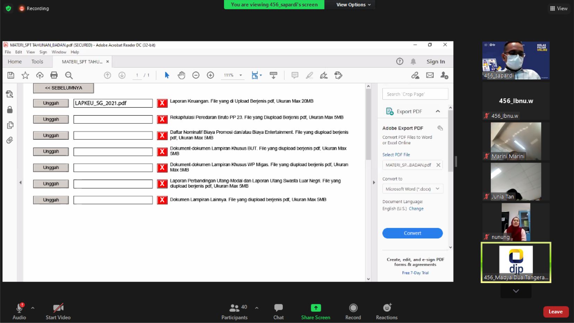Open the View Options dropdown
The image size is (574, 323).
coord(353,5)
